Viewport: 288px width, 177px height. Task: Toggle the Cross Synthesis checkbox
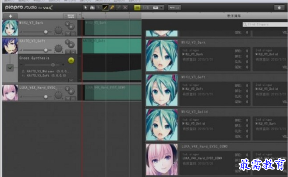(9, 68)
